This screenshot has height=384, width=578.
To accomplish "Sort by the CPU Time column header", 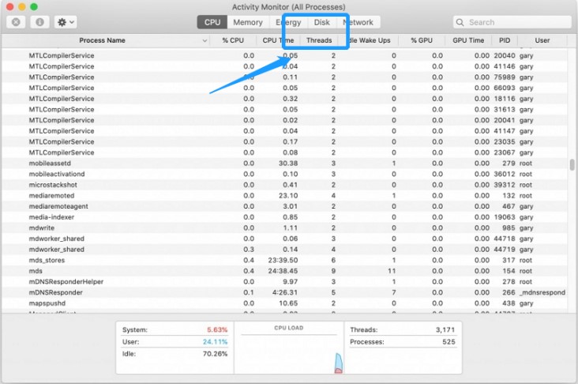I will click(x=278, y=40).
